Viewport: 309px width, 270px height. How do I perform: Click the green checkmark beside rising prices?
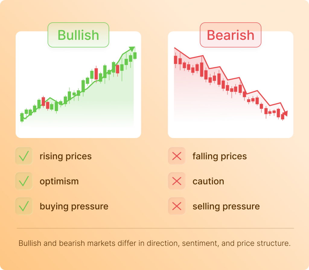24,156
